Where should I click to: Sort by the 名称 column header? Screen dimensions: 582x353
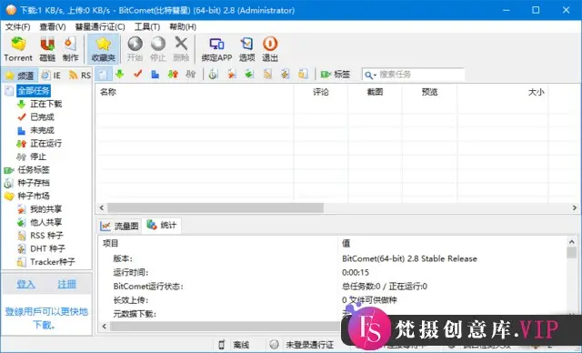coord(195,92)
